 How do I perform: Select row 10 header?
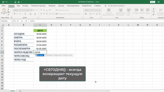[x=2, y=60]
